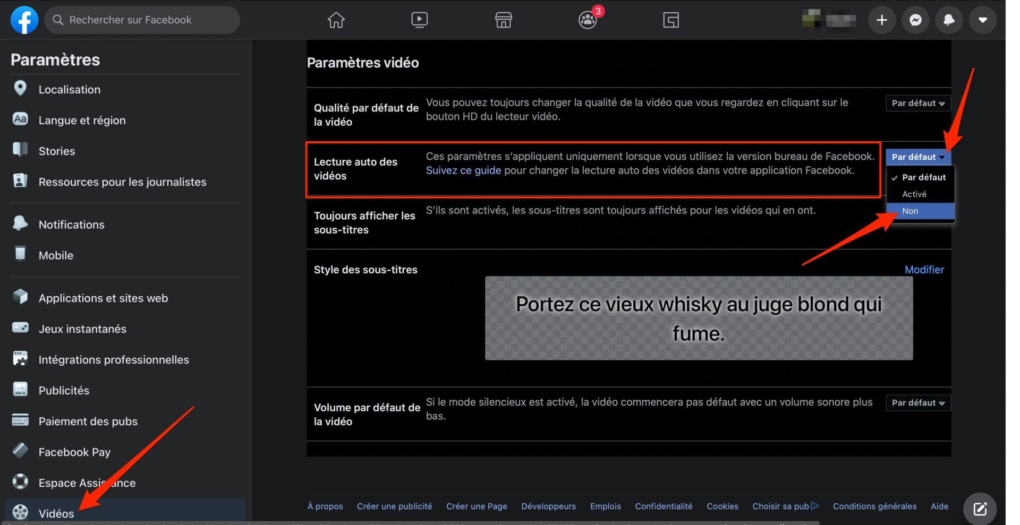Image resolution: width=1020 pixels, height=525 pixels.
Task: Click the Facebook Pay pen icon
Action: click(20, 451)
